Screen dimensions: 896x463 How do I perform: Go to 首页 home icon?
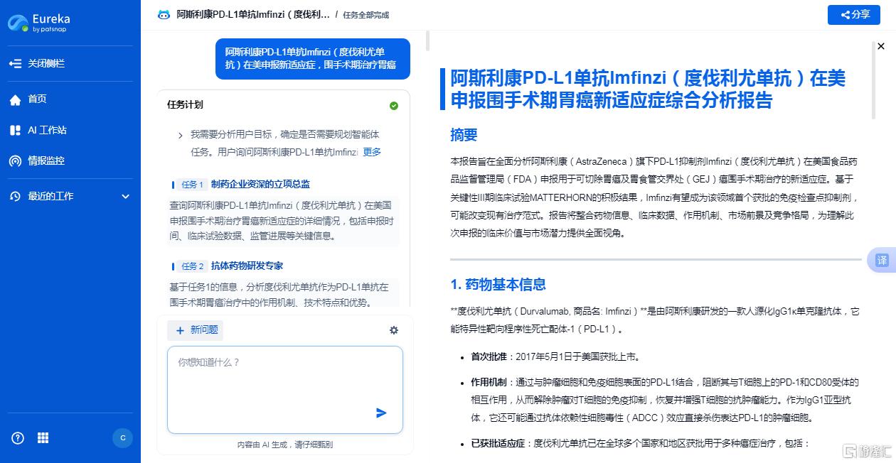[x=15, y=99]
